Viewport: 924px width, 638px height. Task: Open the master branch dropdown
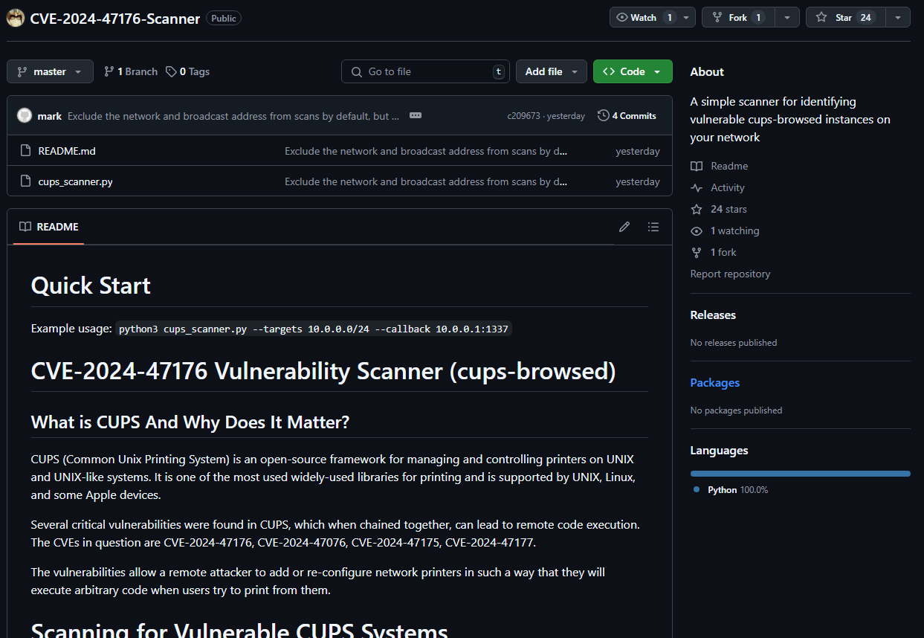(x=49, y=71)
